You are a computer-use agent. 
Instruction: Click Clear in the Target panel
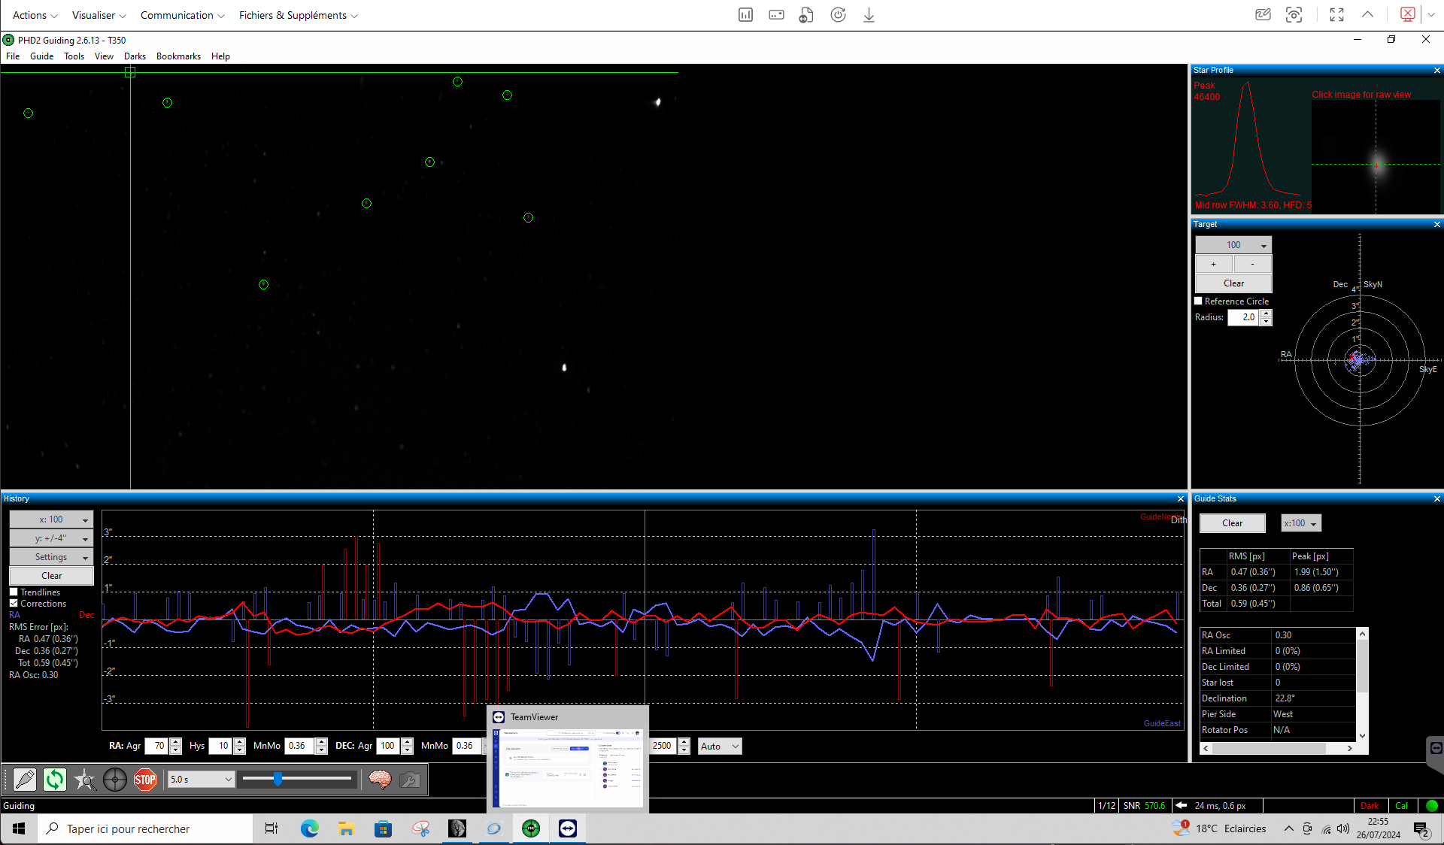point(1233,283)
